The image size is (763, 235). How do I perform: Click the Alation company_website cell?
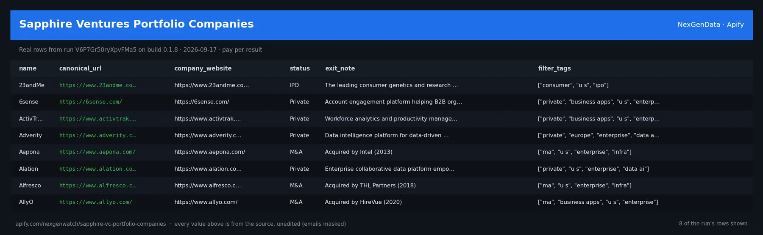coord(208,169)
